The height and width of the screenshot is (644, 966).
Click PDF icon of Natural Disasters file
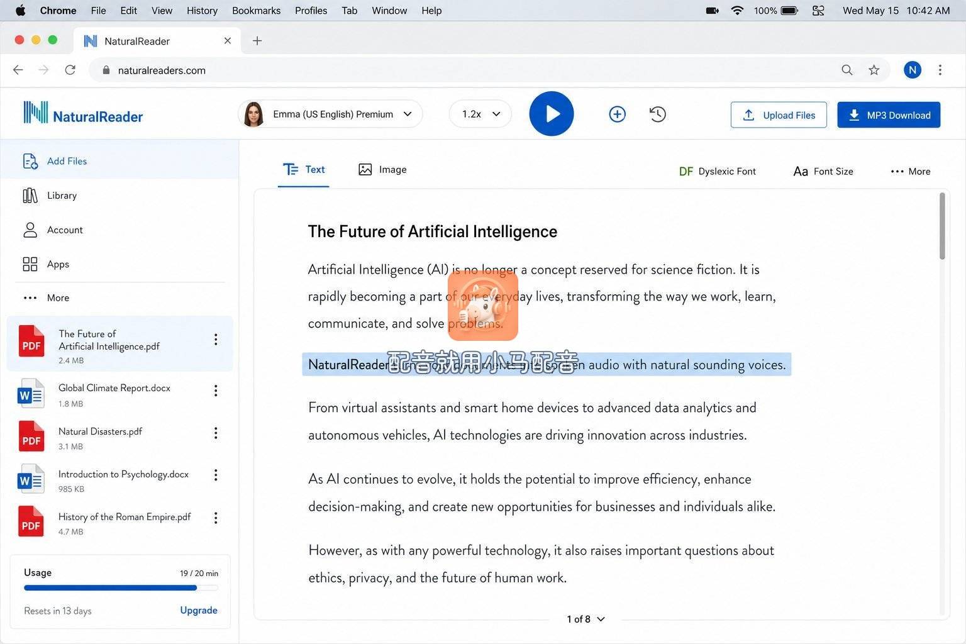pos(31,436)
